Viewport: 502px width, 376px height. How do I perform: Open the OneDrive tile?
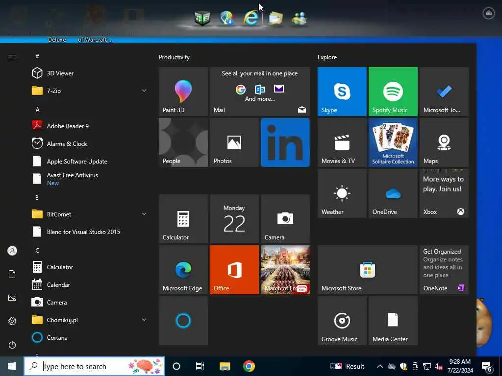tap(393, 193)
